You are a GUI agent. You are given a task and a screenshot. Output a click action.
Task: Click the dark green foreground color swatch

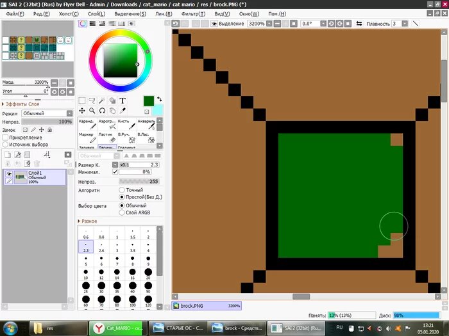click(149, 101)
